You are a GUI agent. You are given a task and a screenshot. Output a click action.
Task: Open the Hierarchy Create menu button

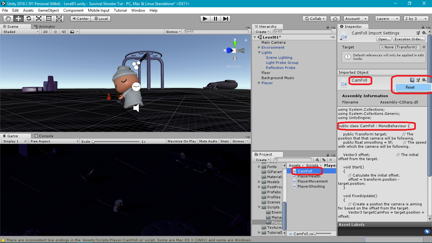coord(262,32)
